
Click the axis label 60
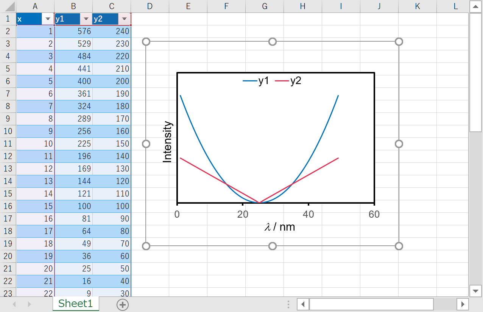point(374,214)
